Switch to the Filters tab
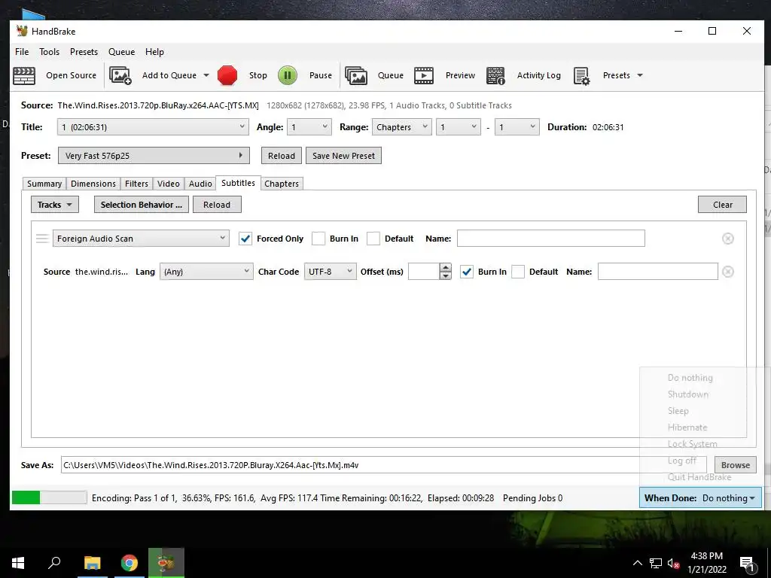Image resolution: width=771 pixels, height=578 pixels. 136,184
